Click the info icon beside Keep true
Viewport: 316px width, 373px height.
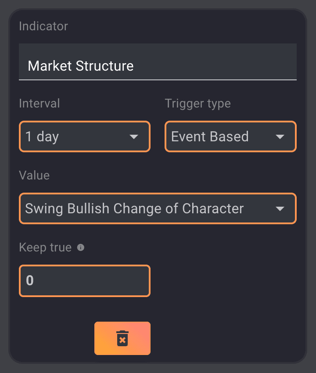[81, 247]
